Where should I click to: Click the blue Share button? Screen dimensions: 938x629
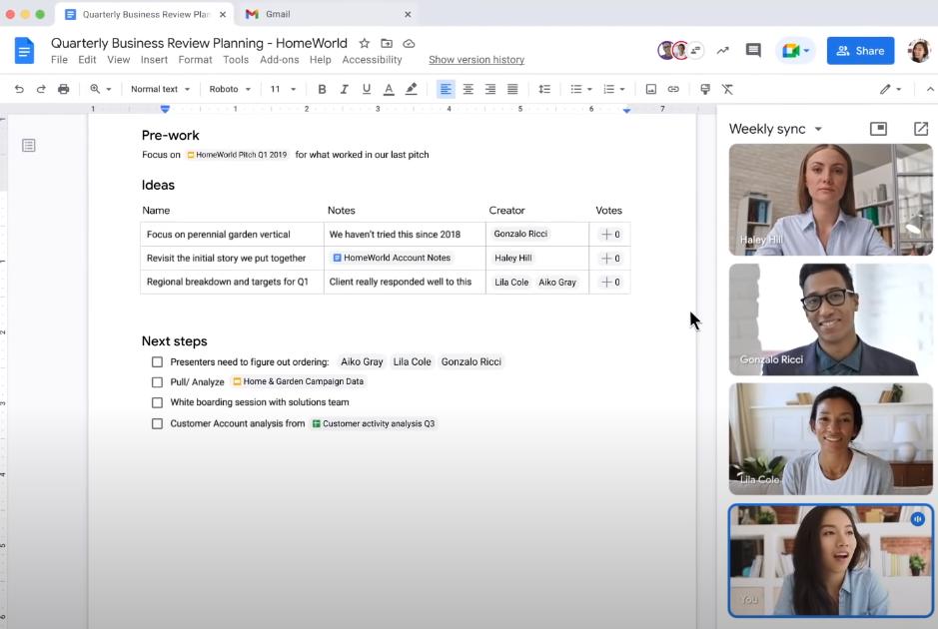click(859, 51)
